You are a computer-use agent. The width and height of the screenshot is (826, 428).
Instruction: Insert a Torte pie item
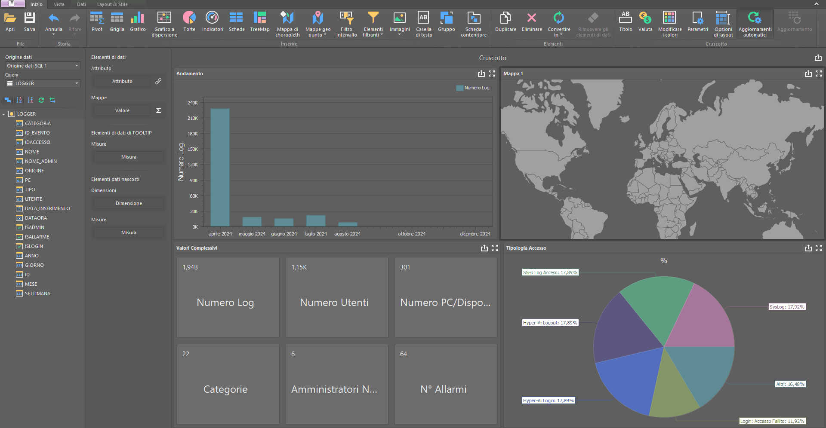coord(189,22)
